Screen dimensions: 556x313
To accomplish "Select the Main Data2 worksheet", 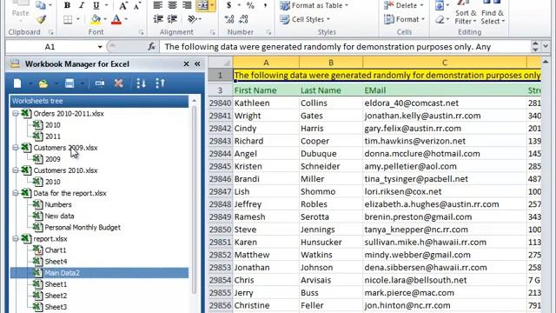I will (x=62, y=273).
